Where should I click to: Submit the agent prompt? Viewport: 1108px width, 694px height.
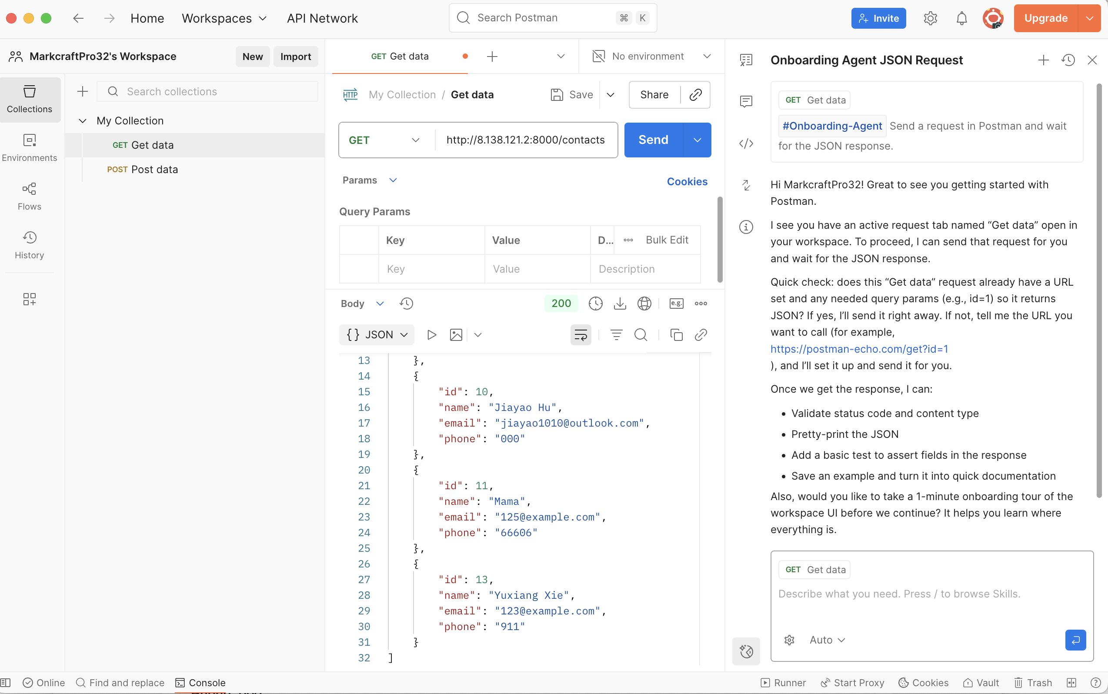click(1075, 640)
